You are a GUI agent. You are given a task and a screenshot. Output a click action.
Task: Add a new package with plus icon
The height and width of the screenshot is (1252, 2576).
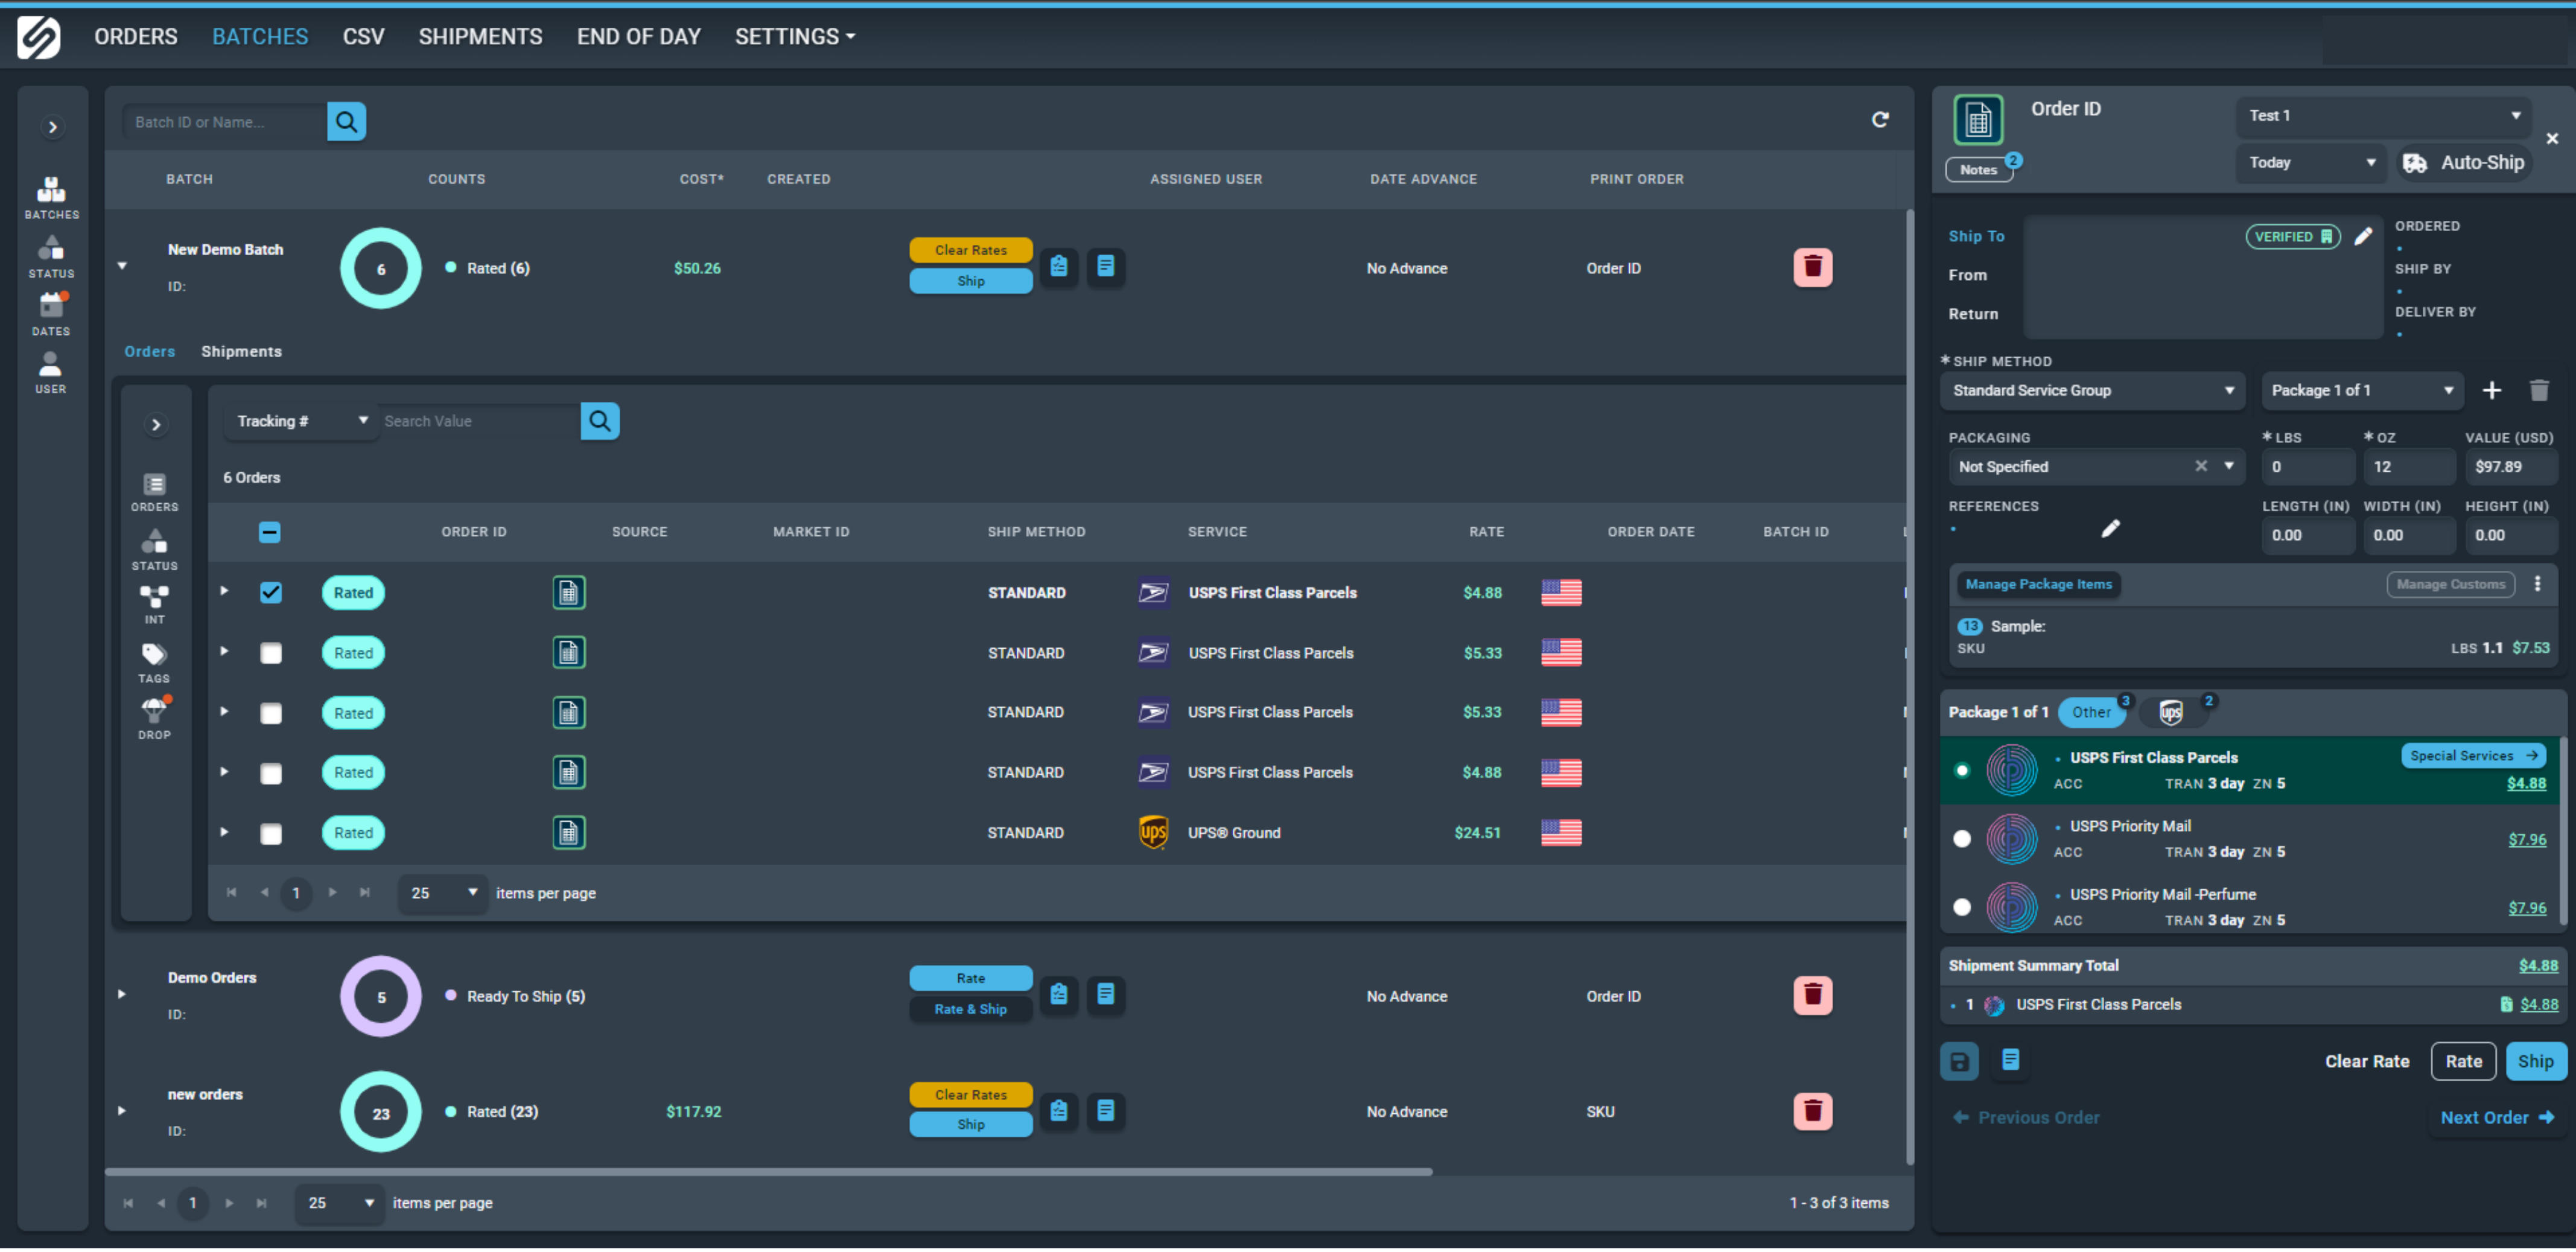2492,391
